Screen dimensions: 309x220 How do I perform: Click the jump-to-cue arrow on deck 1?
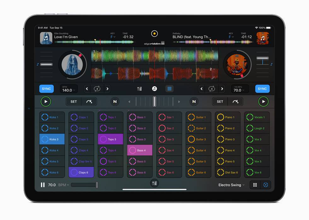point(89,102)
